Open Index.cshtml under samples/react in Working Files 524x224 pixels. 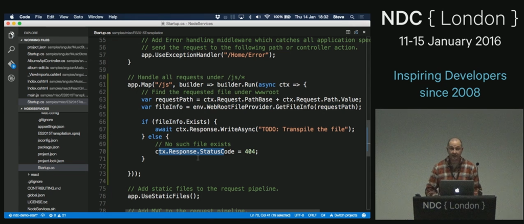pos(53,88)
